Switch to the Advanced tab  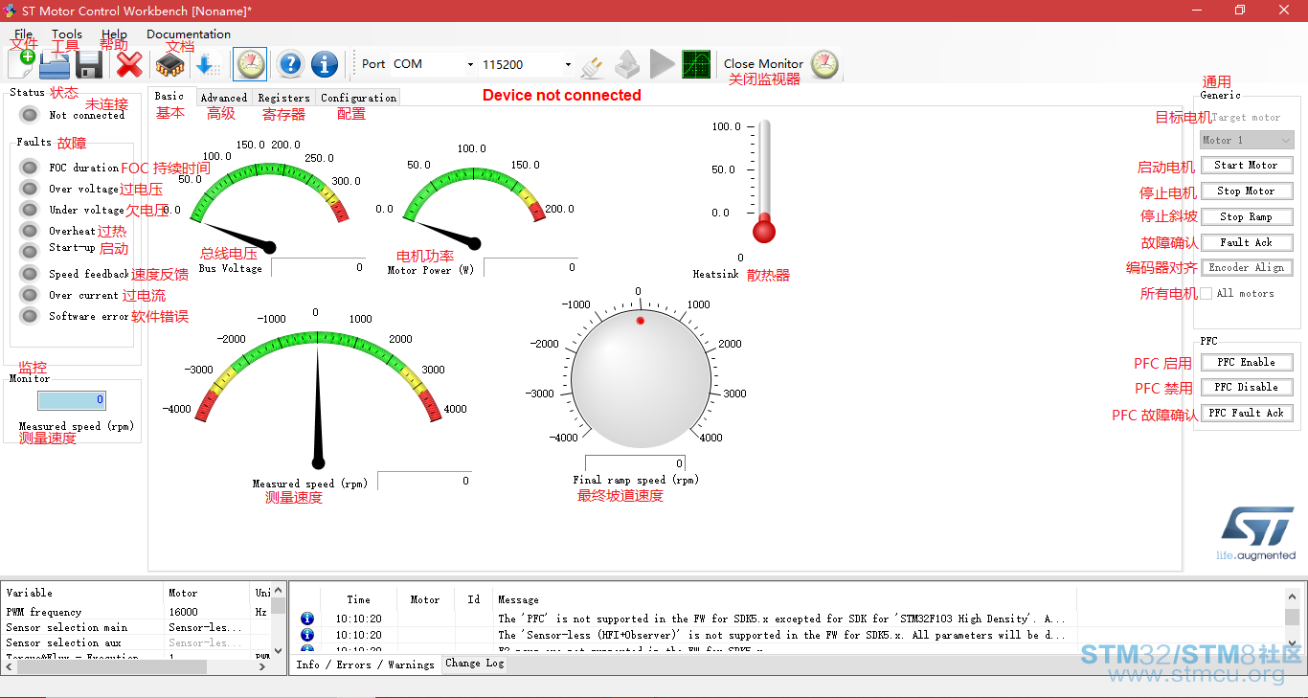[224, 98]
